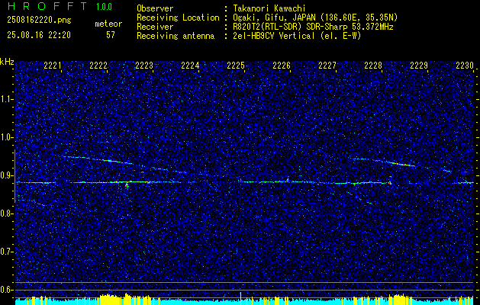The height and width of the screenshot is (305, 480).
Task: Click the Receiving Location label
Action: 178,18
